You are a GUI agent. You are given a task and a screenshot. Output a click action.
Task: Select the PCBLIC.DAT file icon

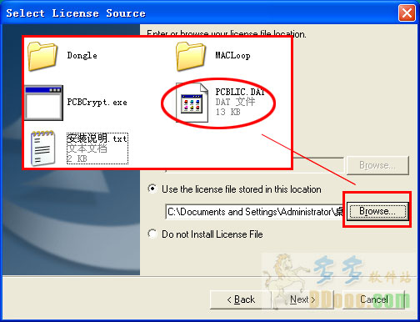[x=192, y=103]
